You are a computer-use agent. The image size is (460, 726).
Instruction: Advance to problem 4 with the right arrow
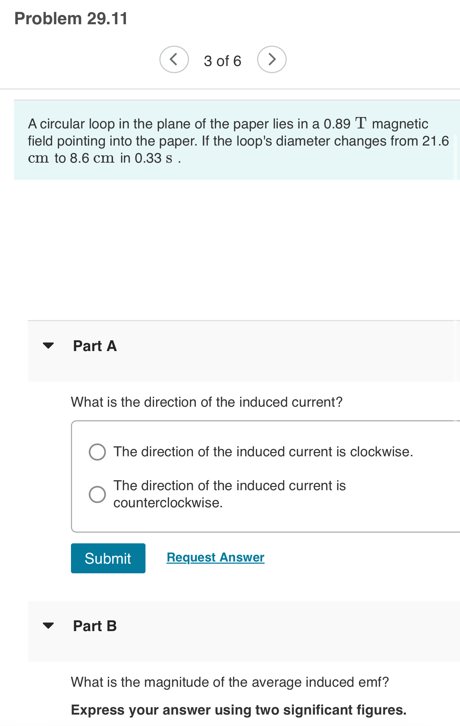point(272,59)
